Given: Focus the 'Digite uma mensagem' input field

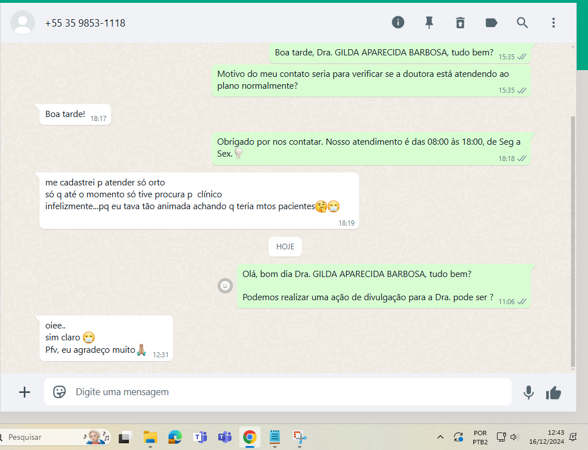Looking at the screenshot, I should [x=278, y=392].
